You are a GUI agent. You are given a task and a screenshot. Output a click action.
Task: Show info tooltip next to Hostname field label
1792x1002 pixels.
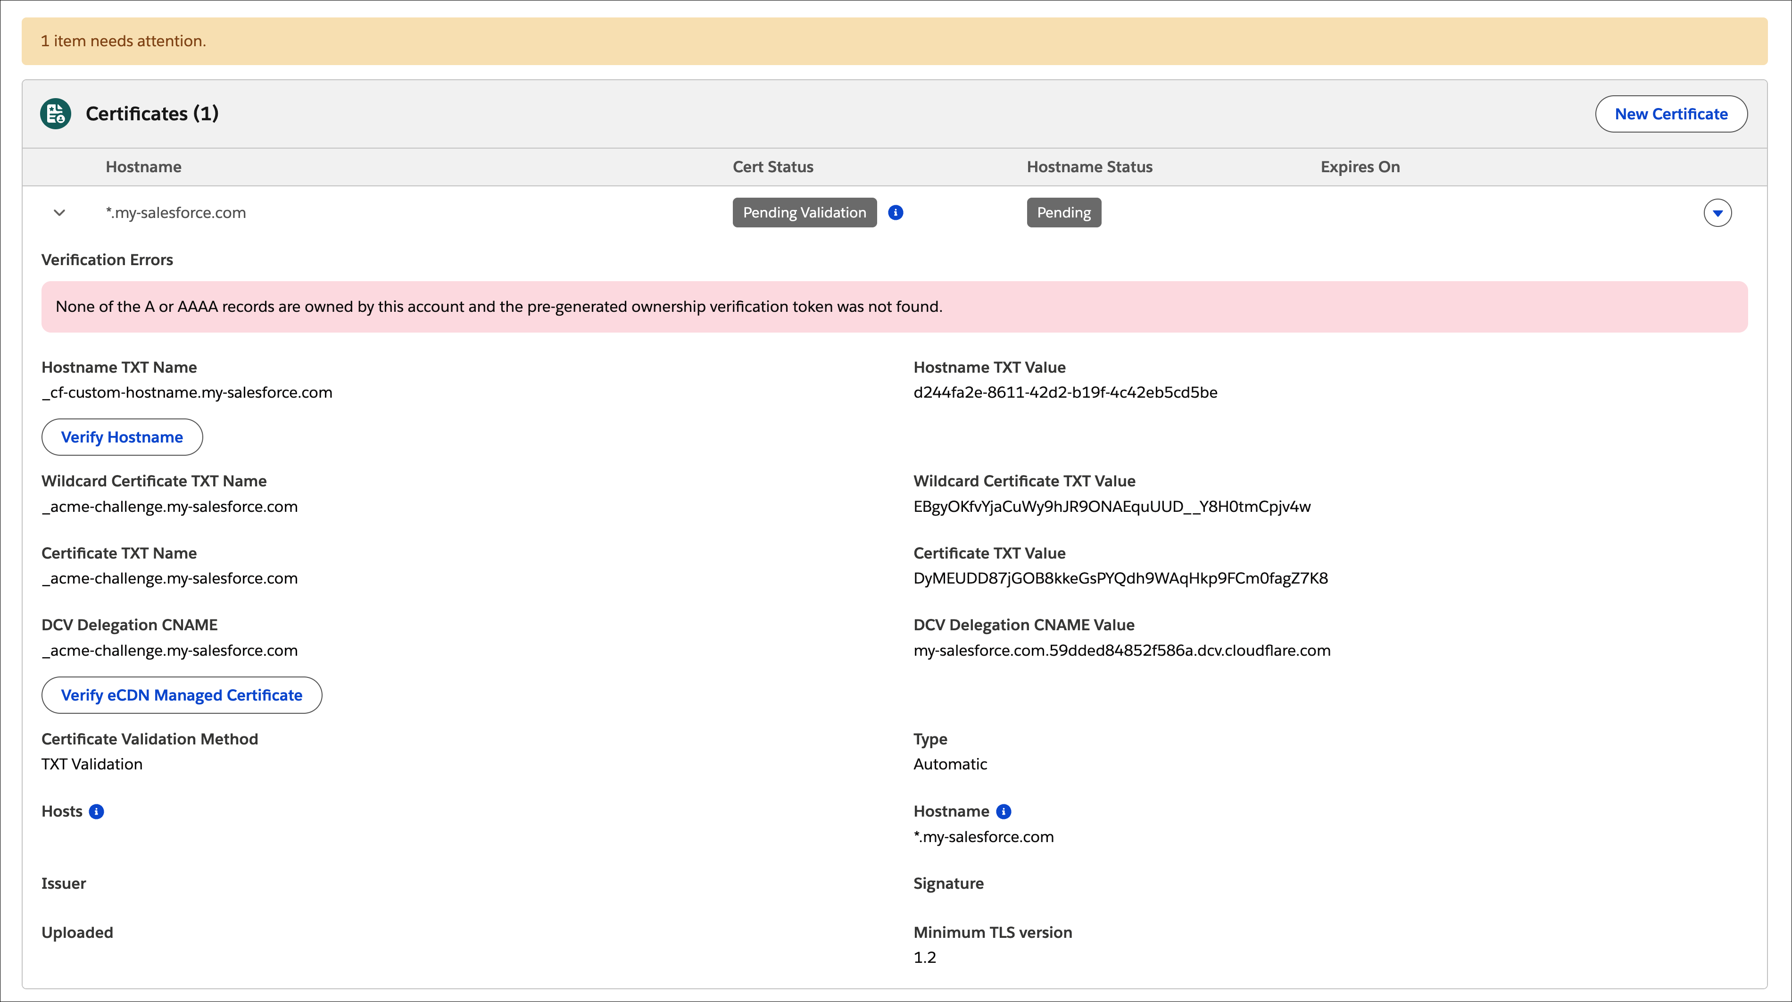1004,811
